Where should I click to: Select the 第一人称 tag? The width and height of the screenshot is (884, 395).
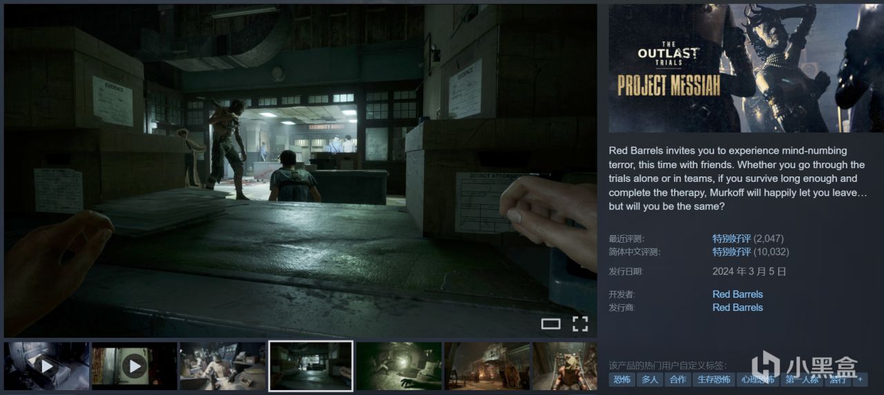click(800, 380)
